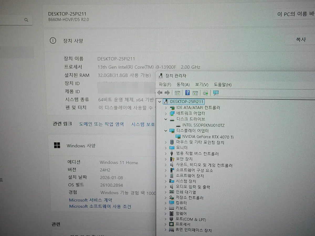Click the search magnifier icon in Settings
Screen dimensions: 315x236
26,20
